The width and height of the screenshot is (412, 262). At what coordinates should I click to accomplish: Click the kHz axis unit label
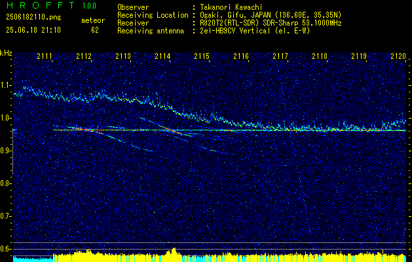tap(6, 53)
